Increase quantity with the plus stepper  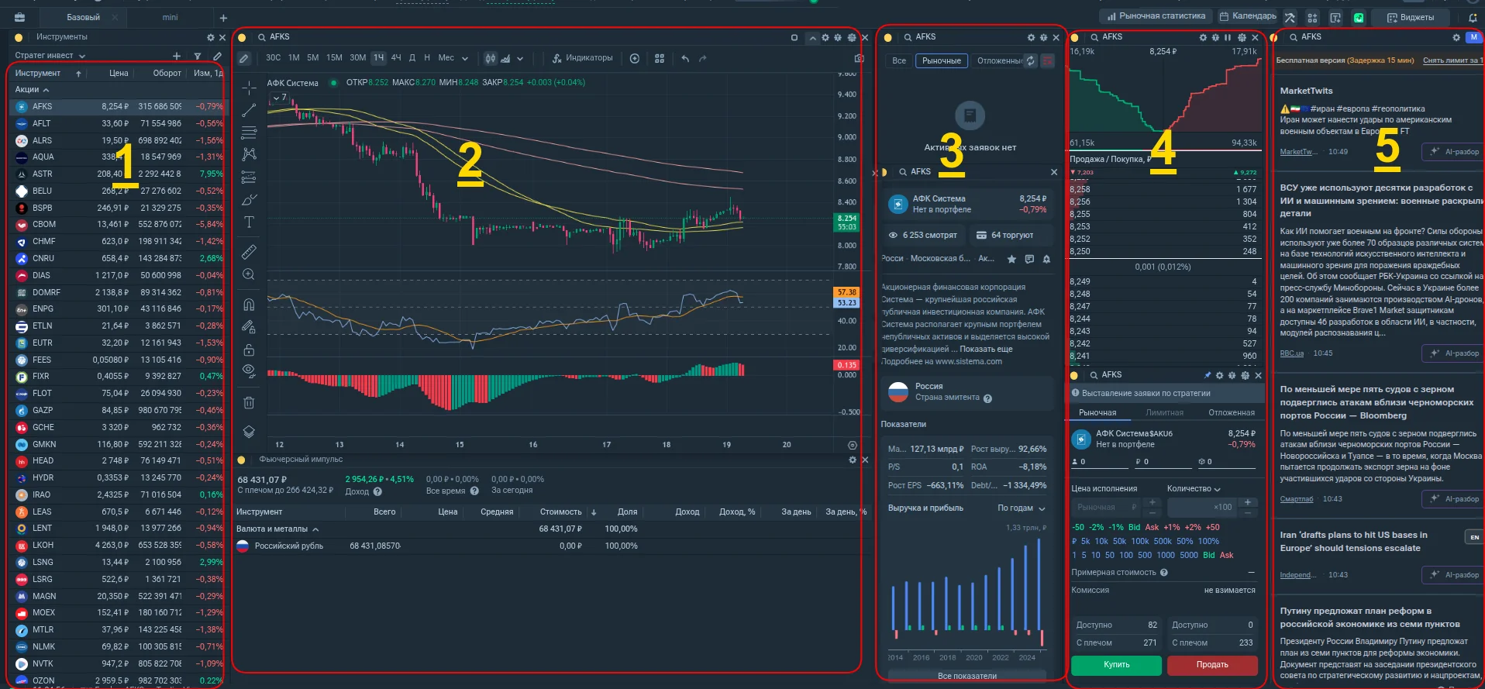point(1248,503)
